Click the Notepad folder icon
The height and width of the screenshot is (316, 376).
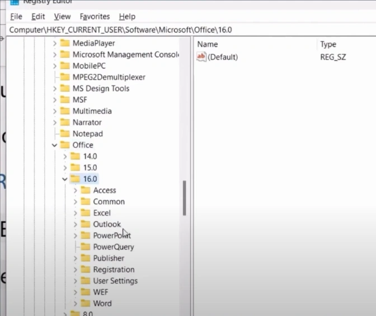[65, 134]
